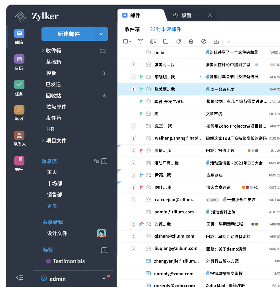Close the 设置 tab
Image resolution: width=280 pixels, height=287 pixels.
click(x=210, y=15)
